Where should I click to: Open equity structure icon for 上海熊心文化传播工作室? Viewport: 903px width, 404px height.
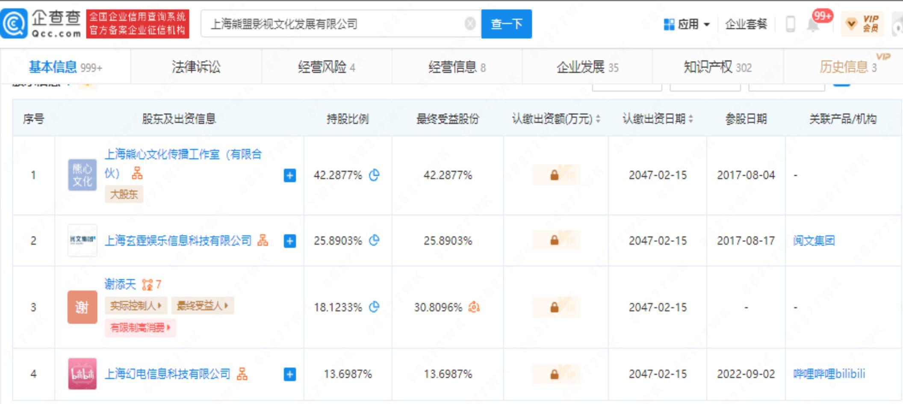(137, 173)
